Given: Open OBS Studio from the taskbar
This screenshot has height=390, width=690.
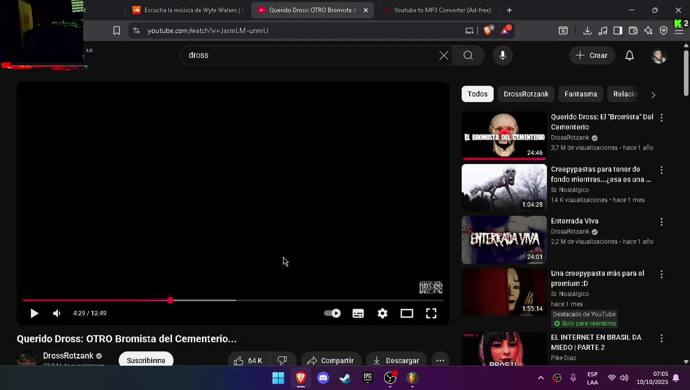Looking at the screenshot, I should (390, 378).
